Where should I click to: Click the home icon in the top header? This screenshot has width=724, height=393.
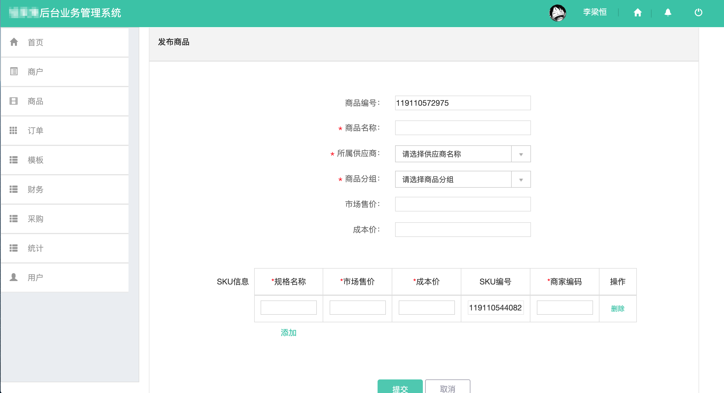[637, 12]
